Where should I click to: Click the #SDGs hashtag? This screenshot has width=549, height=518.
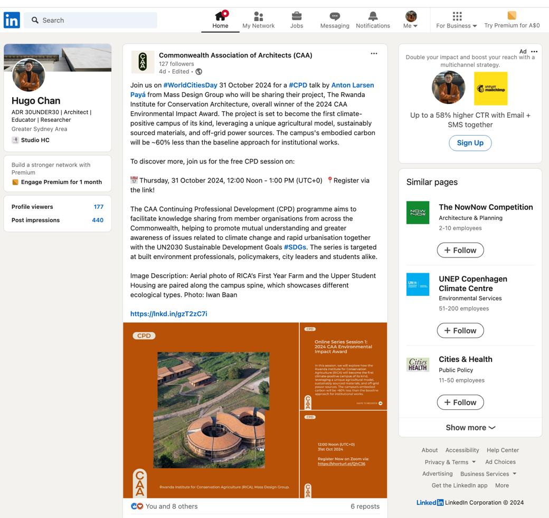coord(295,247)
